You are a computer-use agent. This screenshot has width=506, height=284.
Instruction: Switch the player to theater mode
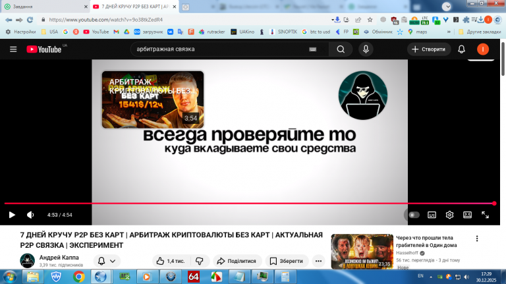click(467, 215)
